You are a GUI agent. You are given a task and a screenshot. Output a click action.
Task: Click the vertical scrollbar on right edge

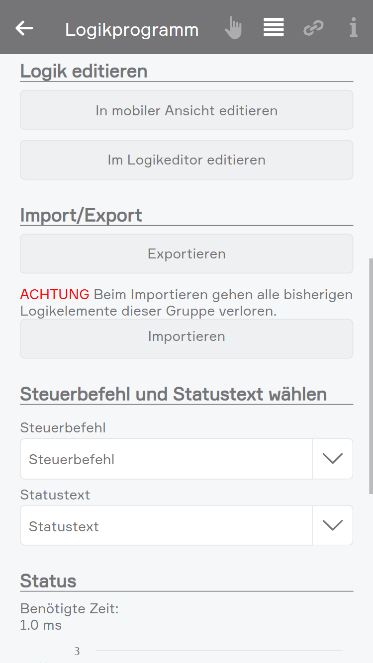pyautogui.click(x=371, y=376)
